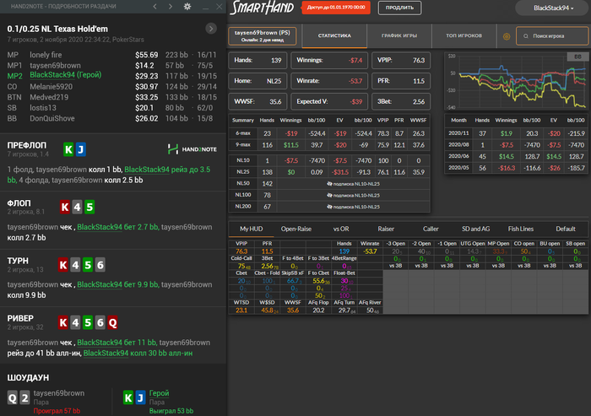Screen dimensions: 591x416
Task: Click the Герой link in showdown
Action: coord(159,393)
